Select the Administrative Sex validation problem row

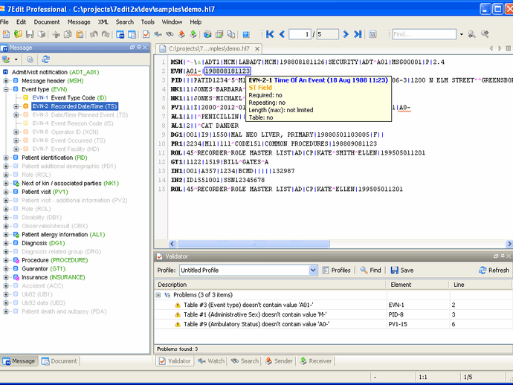point(253,314)
